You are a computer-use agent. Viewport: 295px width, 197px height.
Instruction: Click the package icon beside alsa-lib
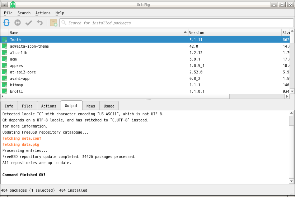[5, 53]
